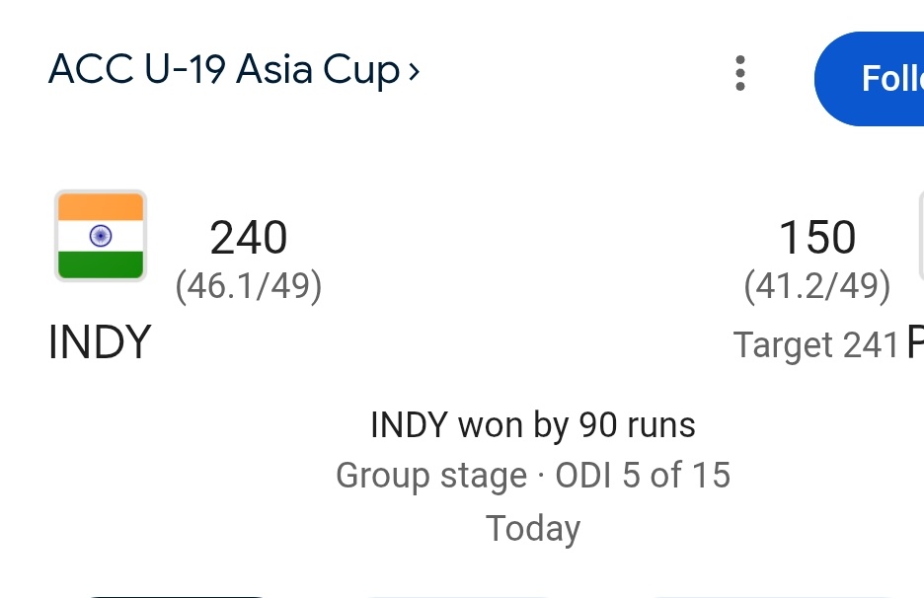
Task: Expand the chevron beside ACC U-19 Asia Cup
Action: click(414, 71)
